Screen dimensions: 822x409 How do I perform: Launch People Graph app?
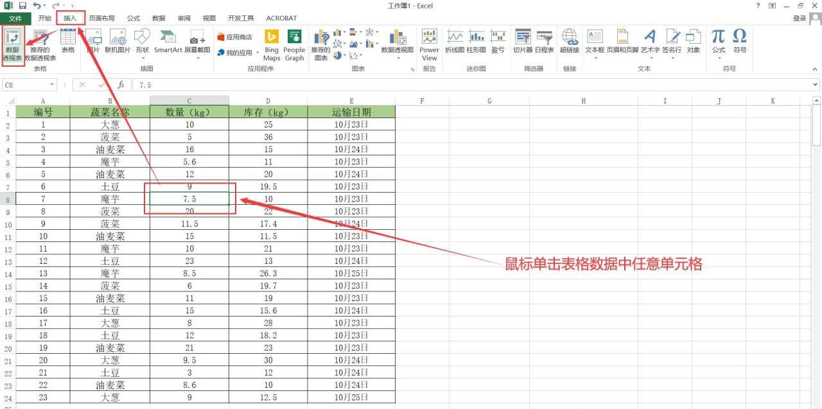tap(294, 45)
